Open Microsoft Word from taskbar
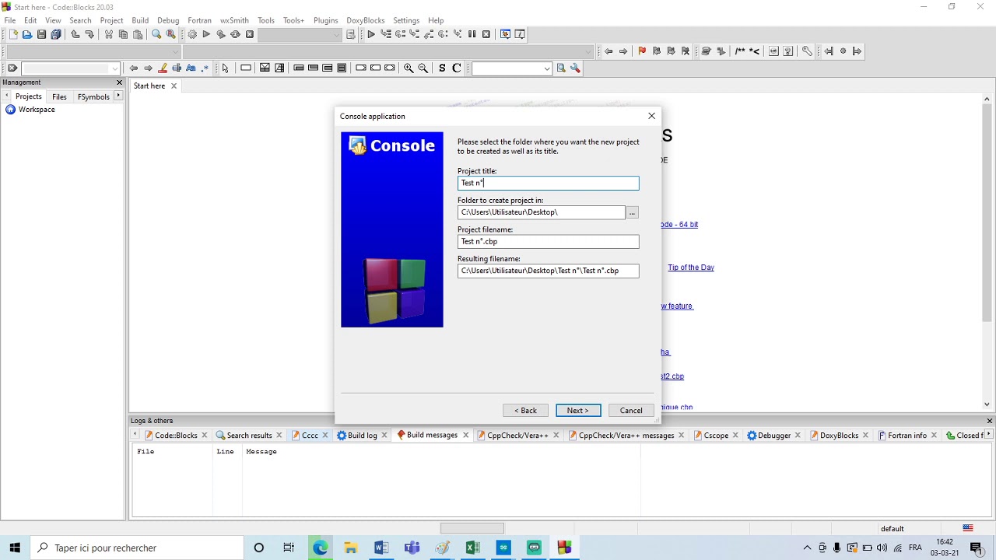This screenshot has height=560, width=996. pos(381,548)
